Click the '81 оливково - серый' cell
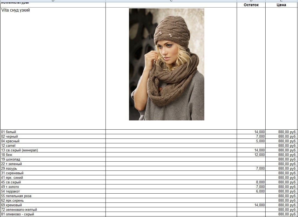This screenshot has height=217, width=298. pyautogui.click(x=53, y=214)
